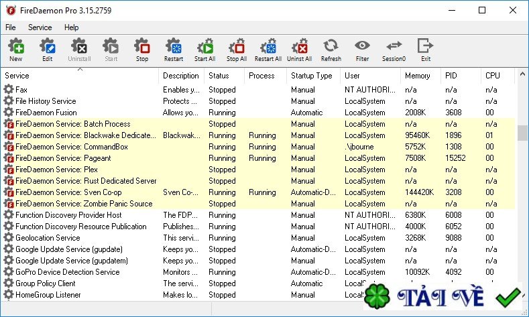Viewport: 529px width, 317px height.
Task: Click the vertical scrollbar thumb
Action: coord(522,133)
